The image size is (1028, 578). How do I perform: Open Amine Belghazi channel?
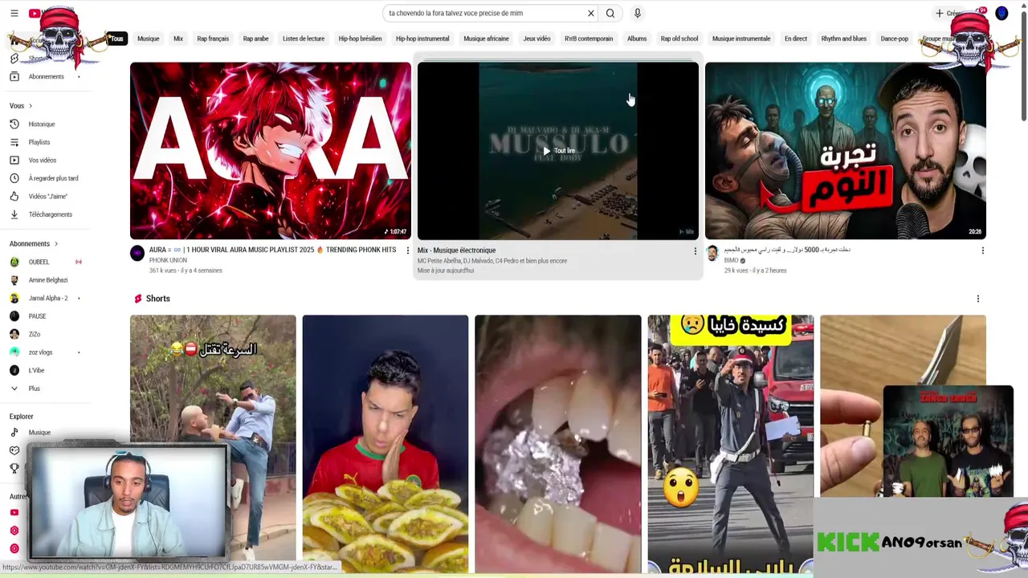coord(48,280)
